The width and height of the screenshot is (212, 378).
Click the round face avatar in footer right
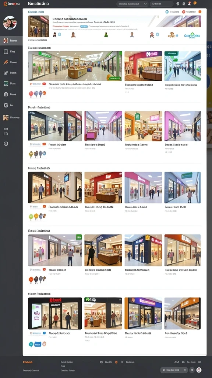[199, 370]
